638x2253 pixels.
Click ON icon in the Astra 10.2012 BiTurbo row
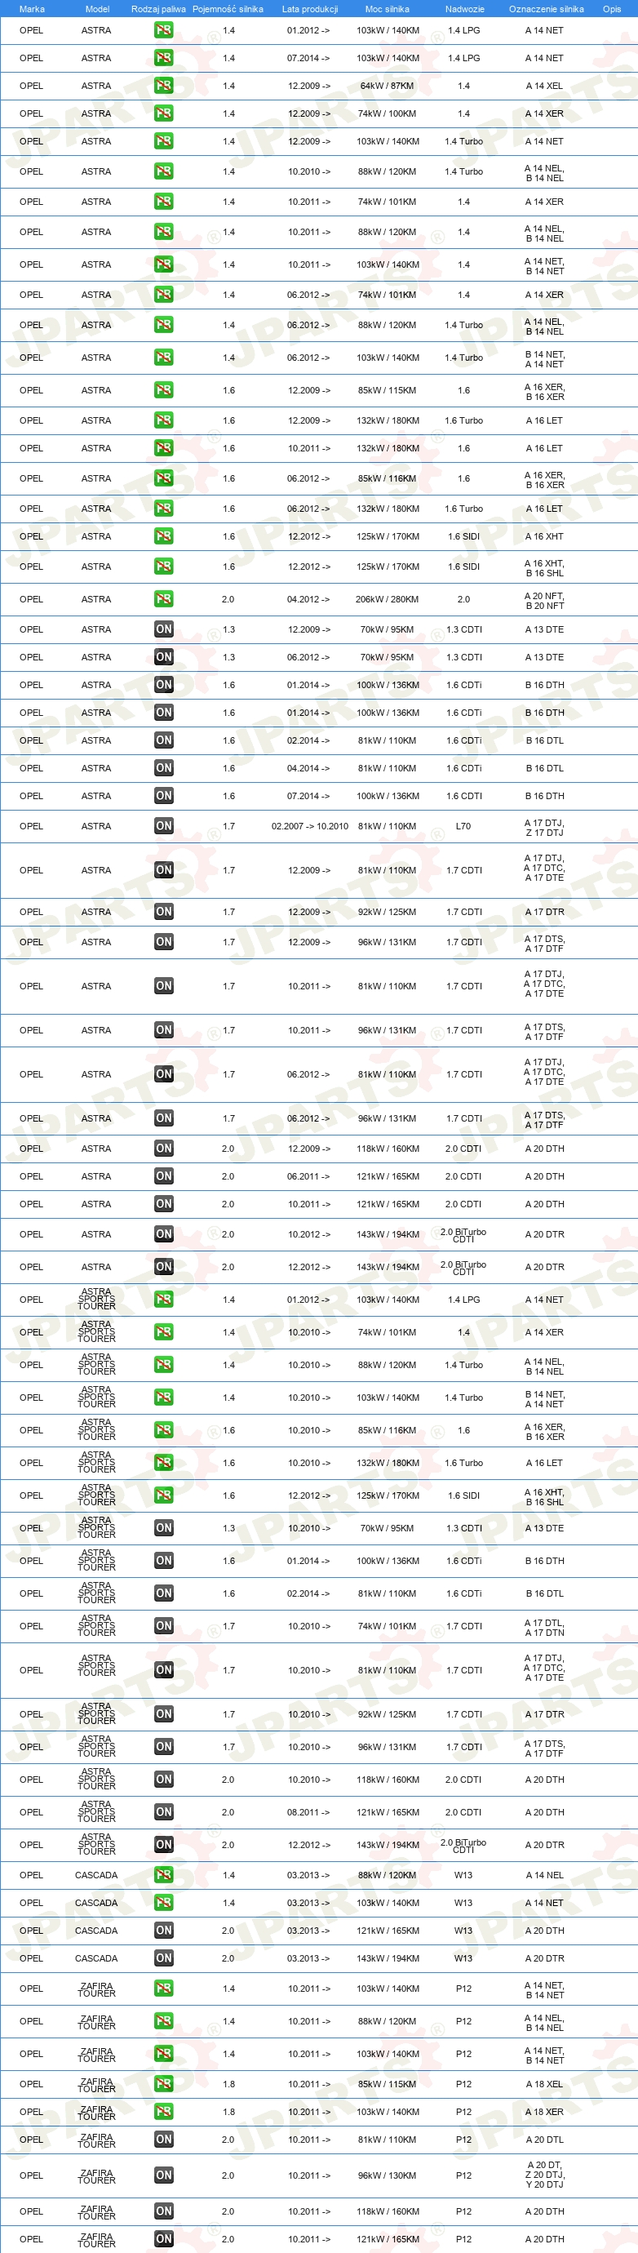[x=163, y=1234]
